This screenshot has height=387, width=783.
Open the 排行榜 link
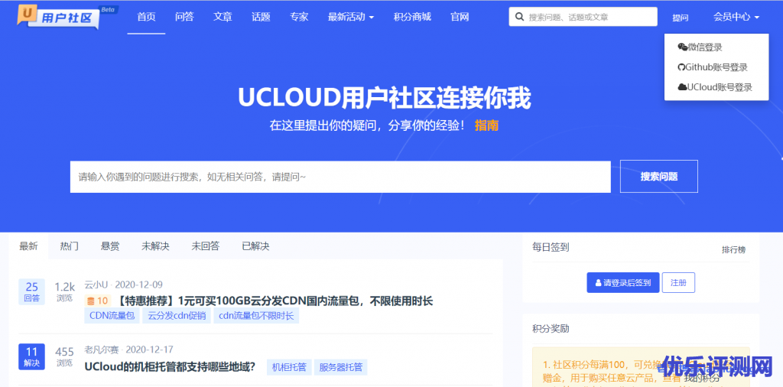click(733, 249)
